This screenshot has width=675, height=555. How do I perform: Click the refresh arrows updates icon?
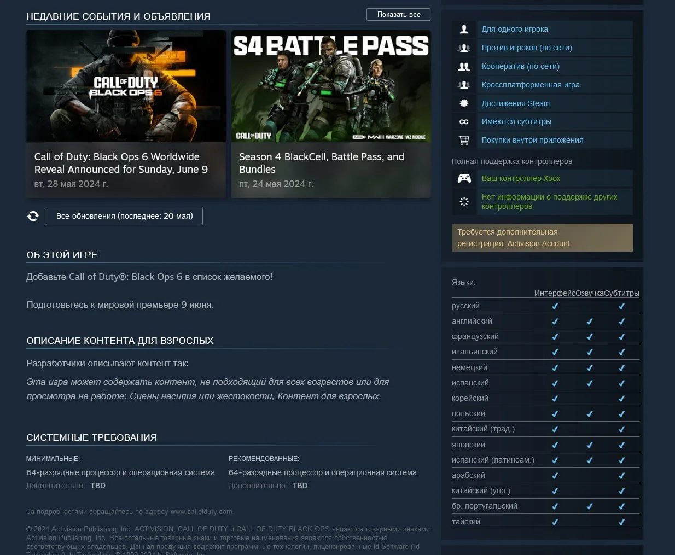[x=33, y=216]
